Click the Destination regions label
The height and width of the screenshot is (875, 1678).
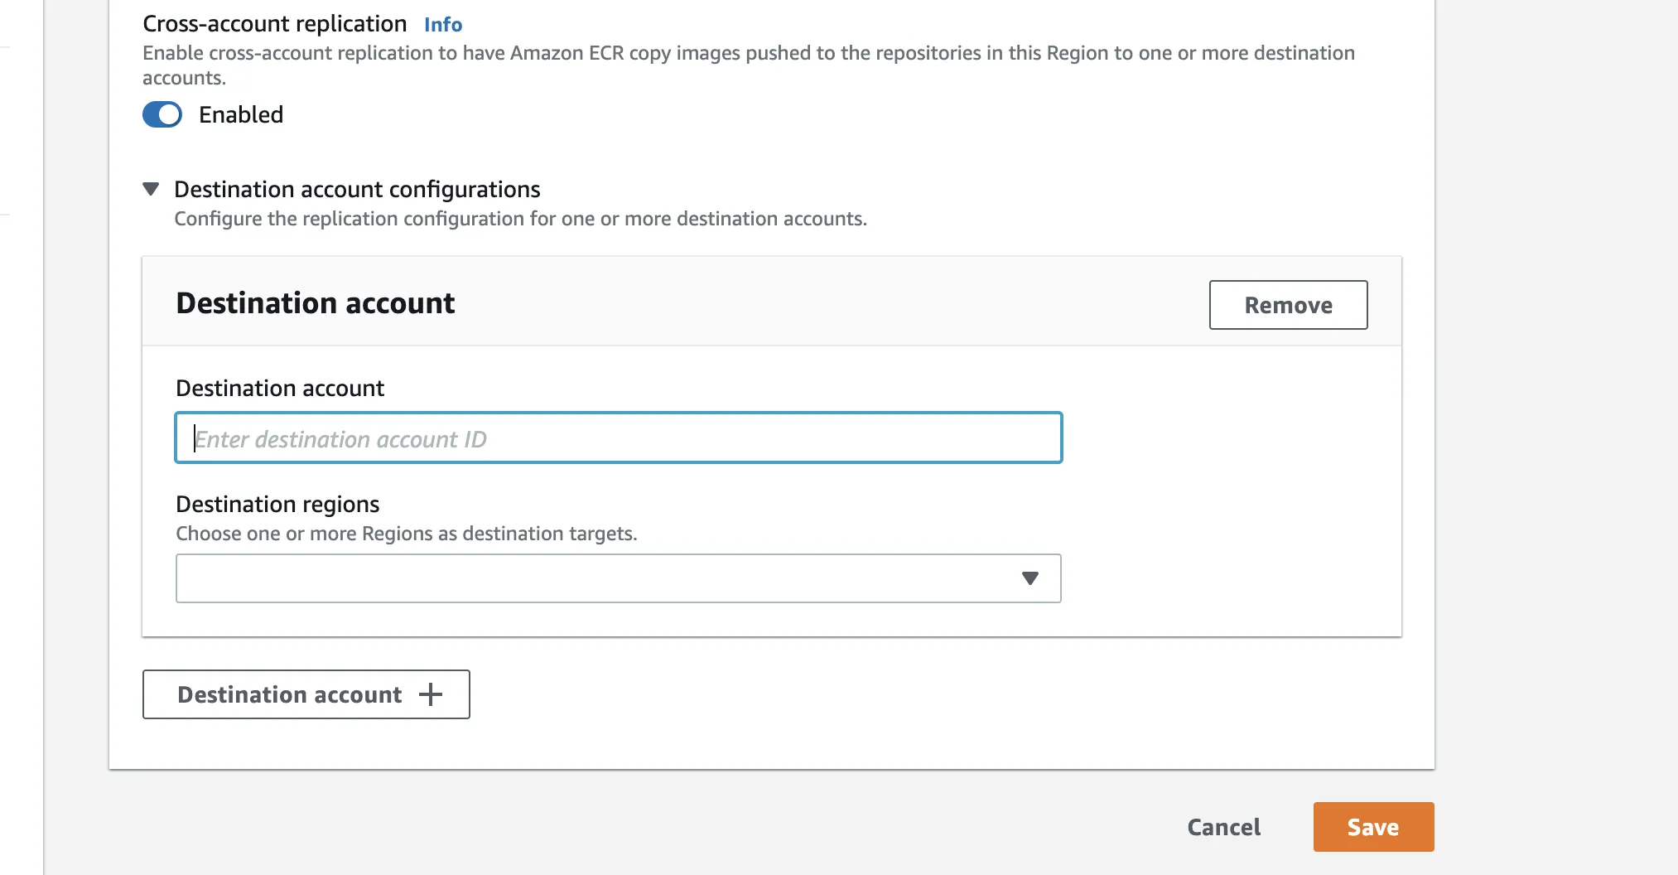click(277, 505)
